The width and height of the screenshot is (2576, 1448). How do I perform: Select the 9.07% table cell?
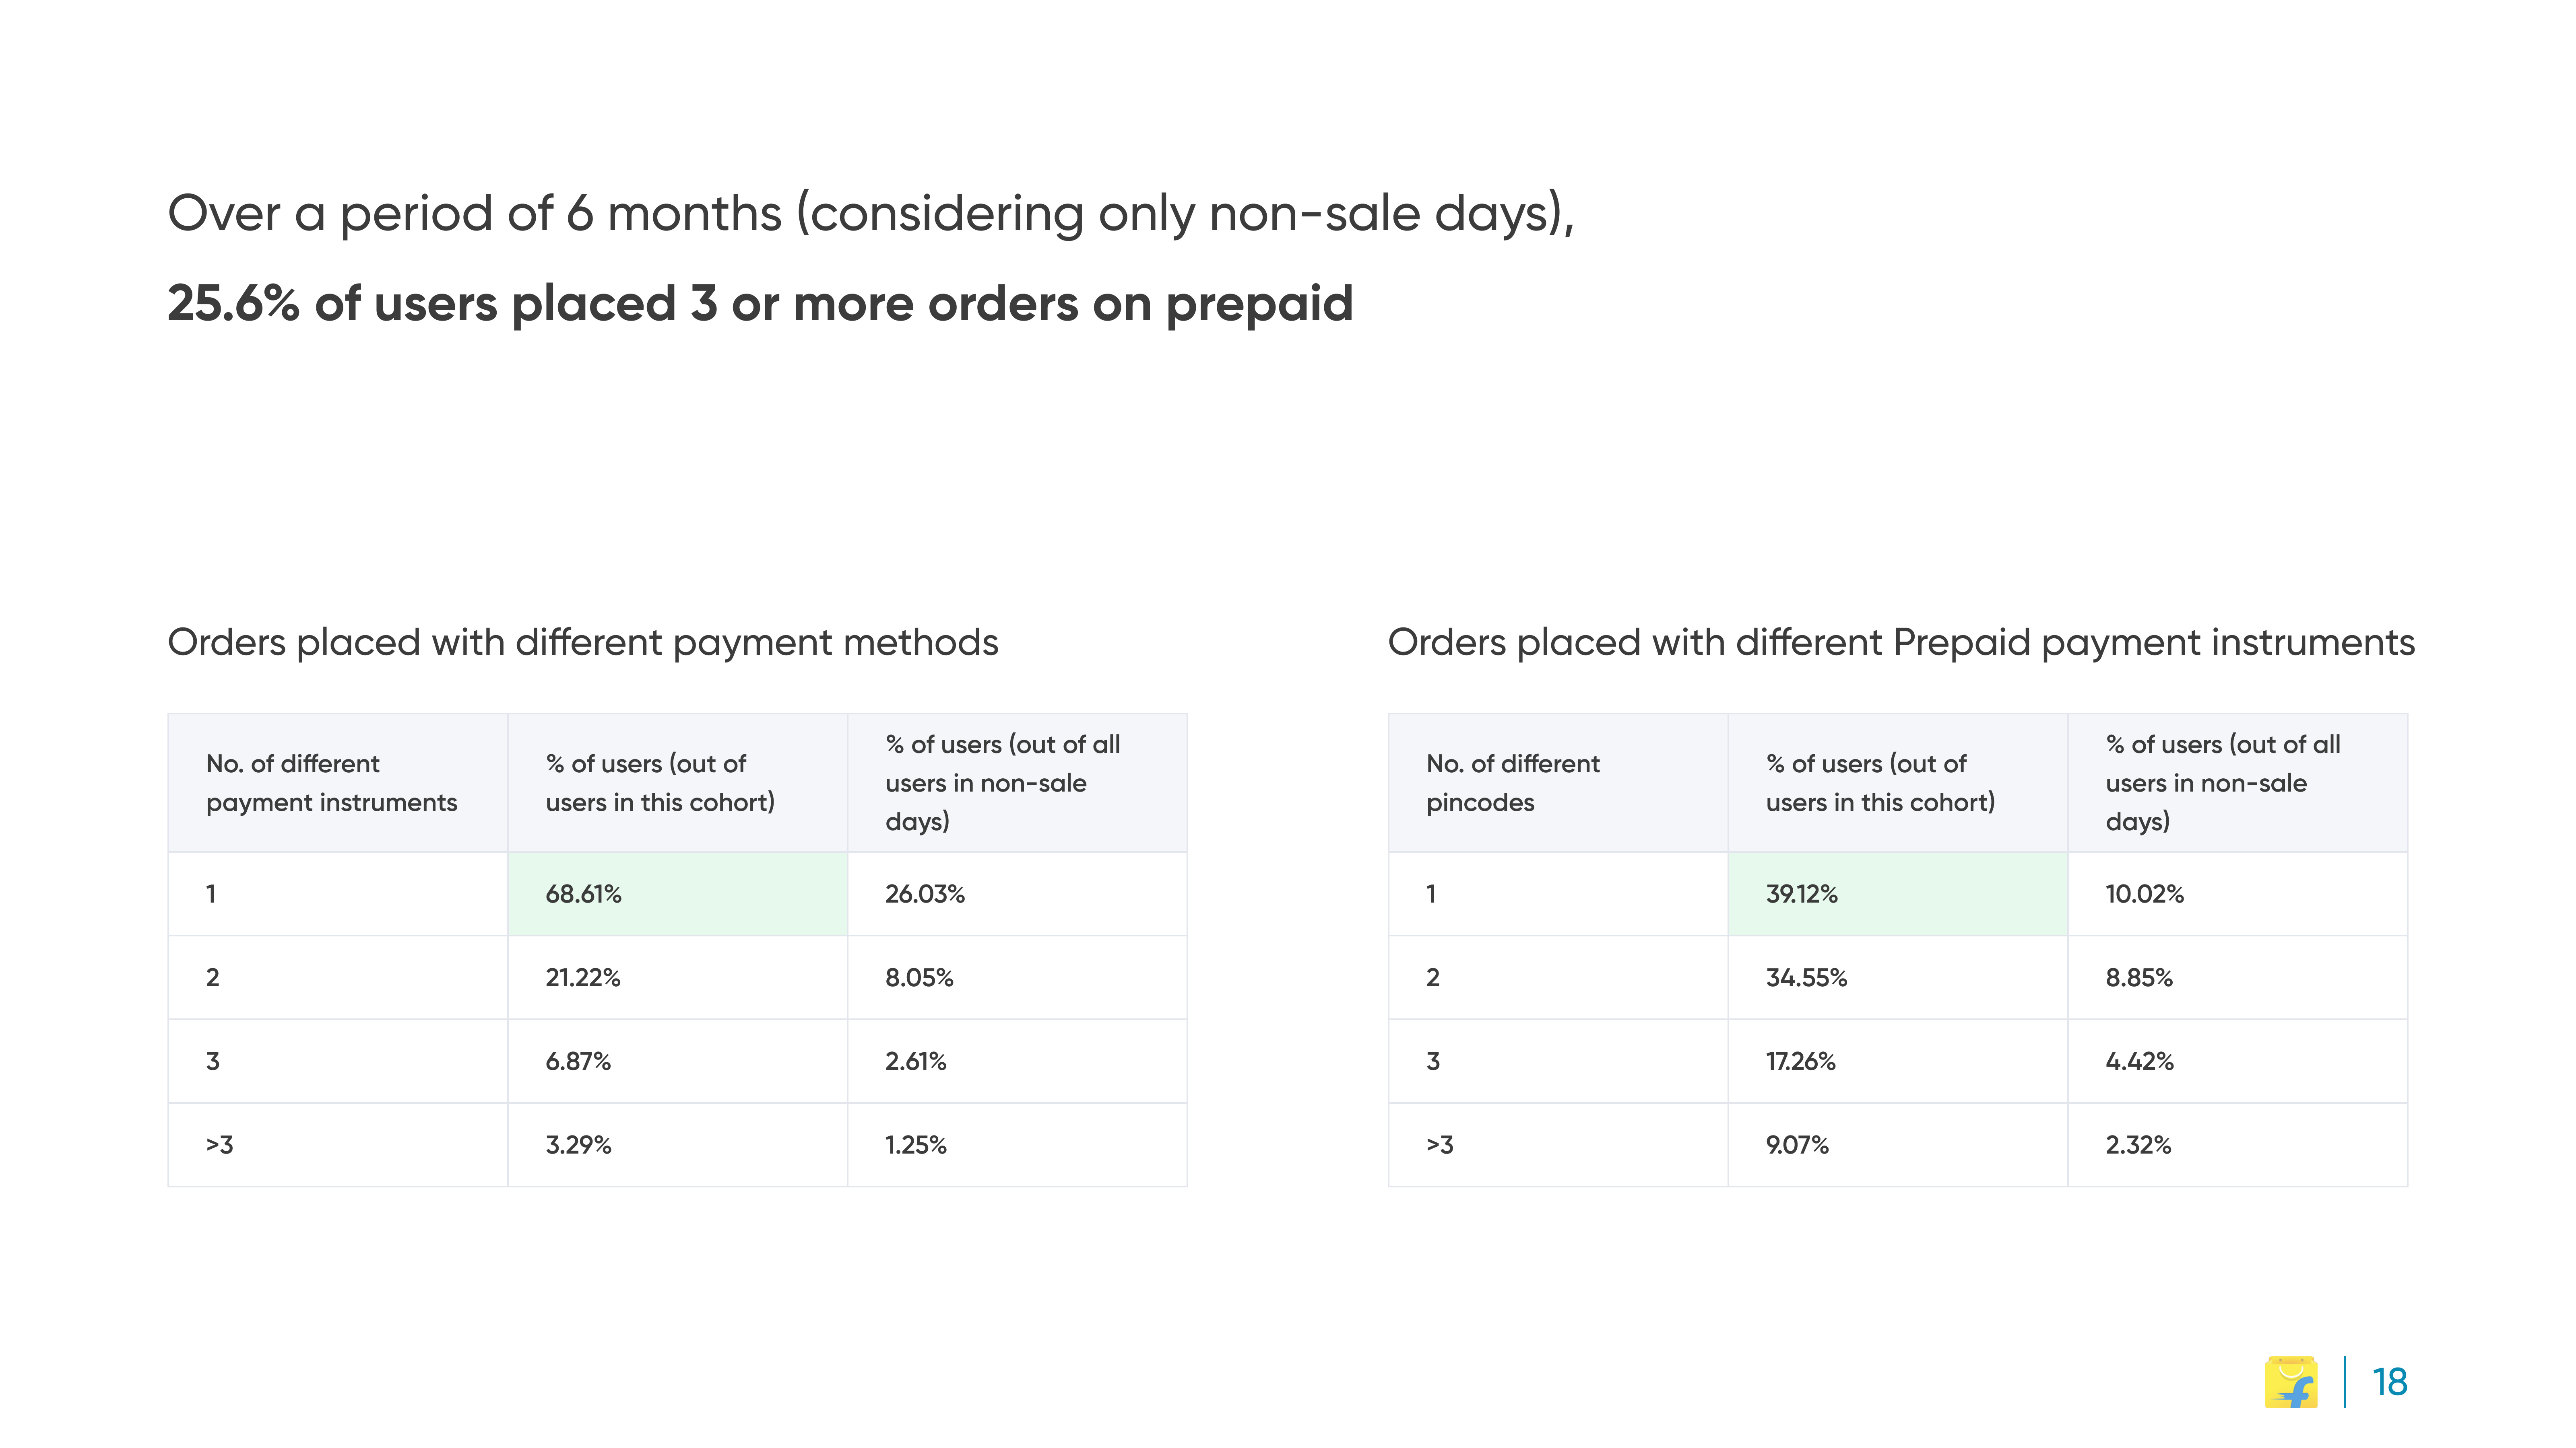point(1897,1145)
